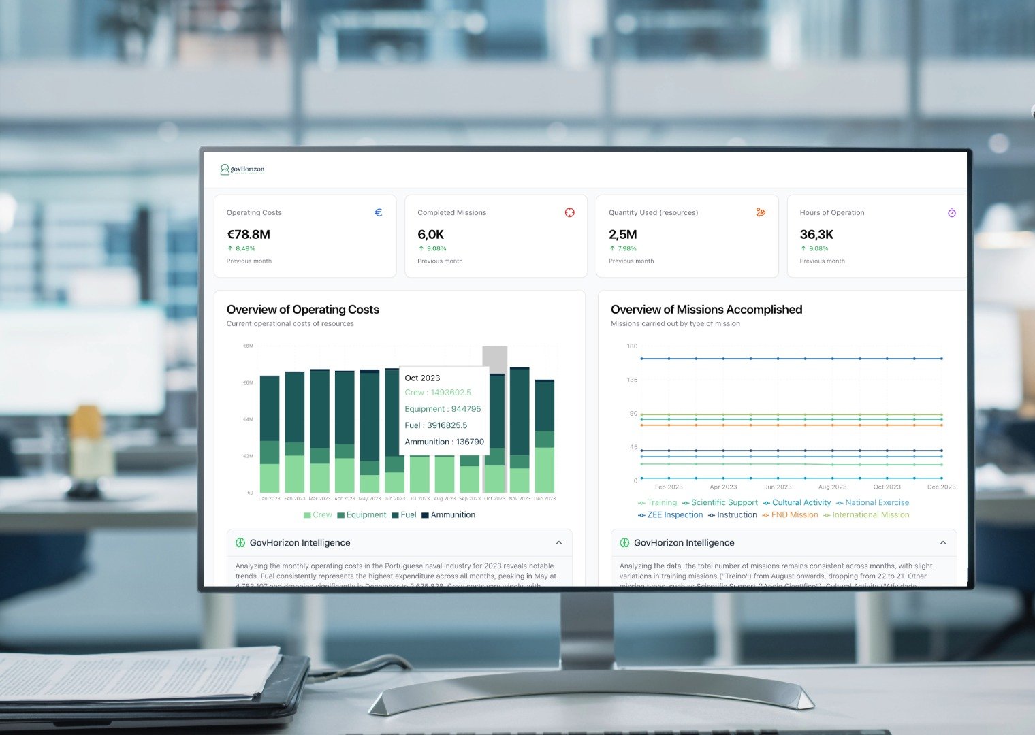Click the Aug 2023 label on missions axis
Screen dimensions: 1035x735
click(x=833, y=487)
